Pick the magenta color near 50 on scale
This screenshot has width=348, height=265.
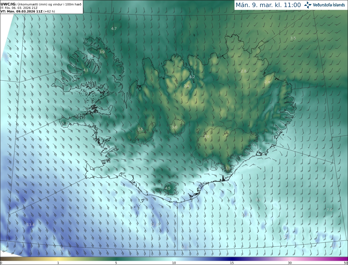[x=345, y=259]
